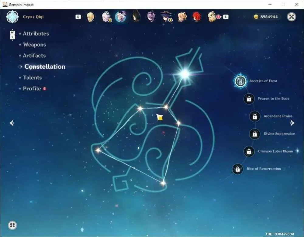Close the character screen with the X
Screen dimensions: 304x237
coord(292,17)
